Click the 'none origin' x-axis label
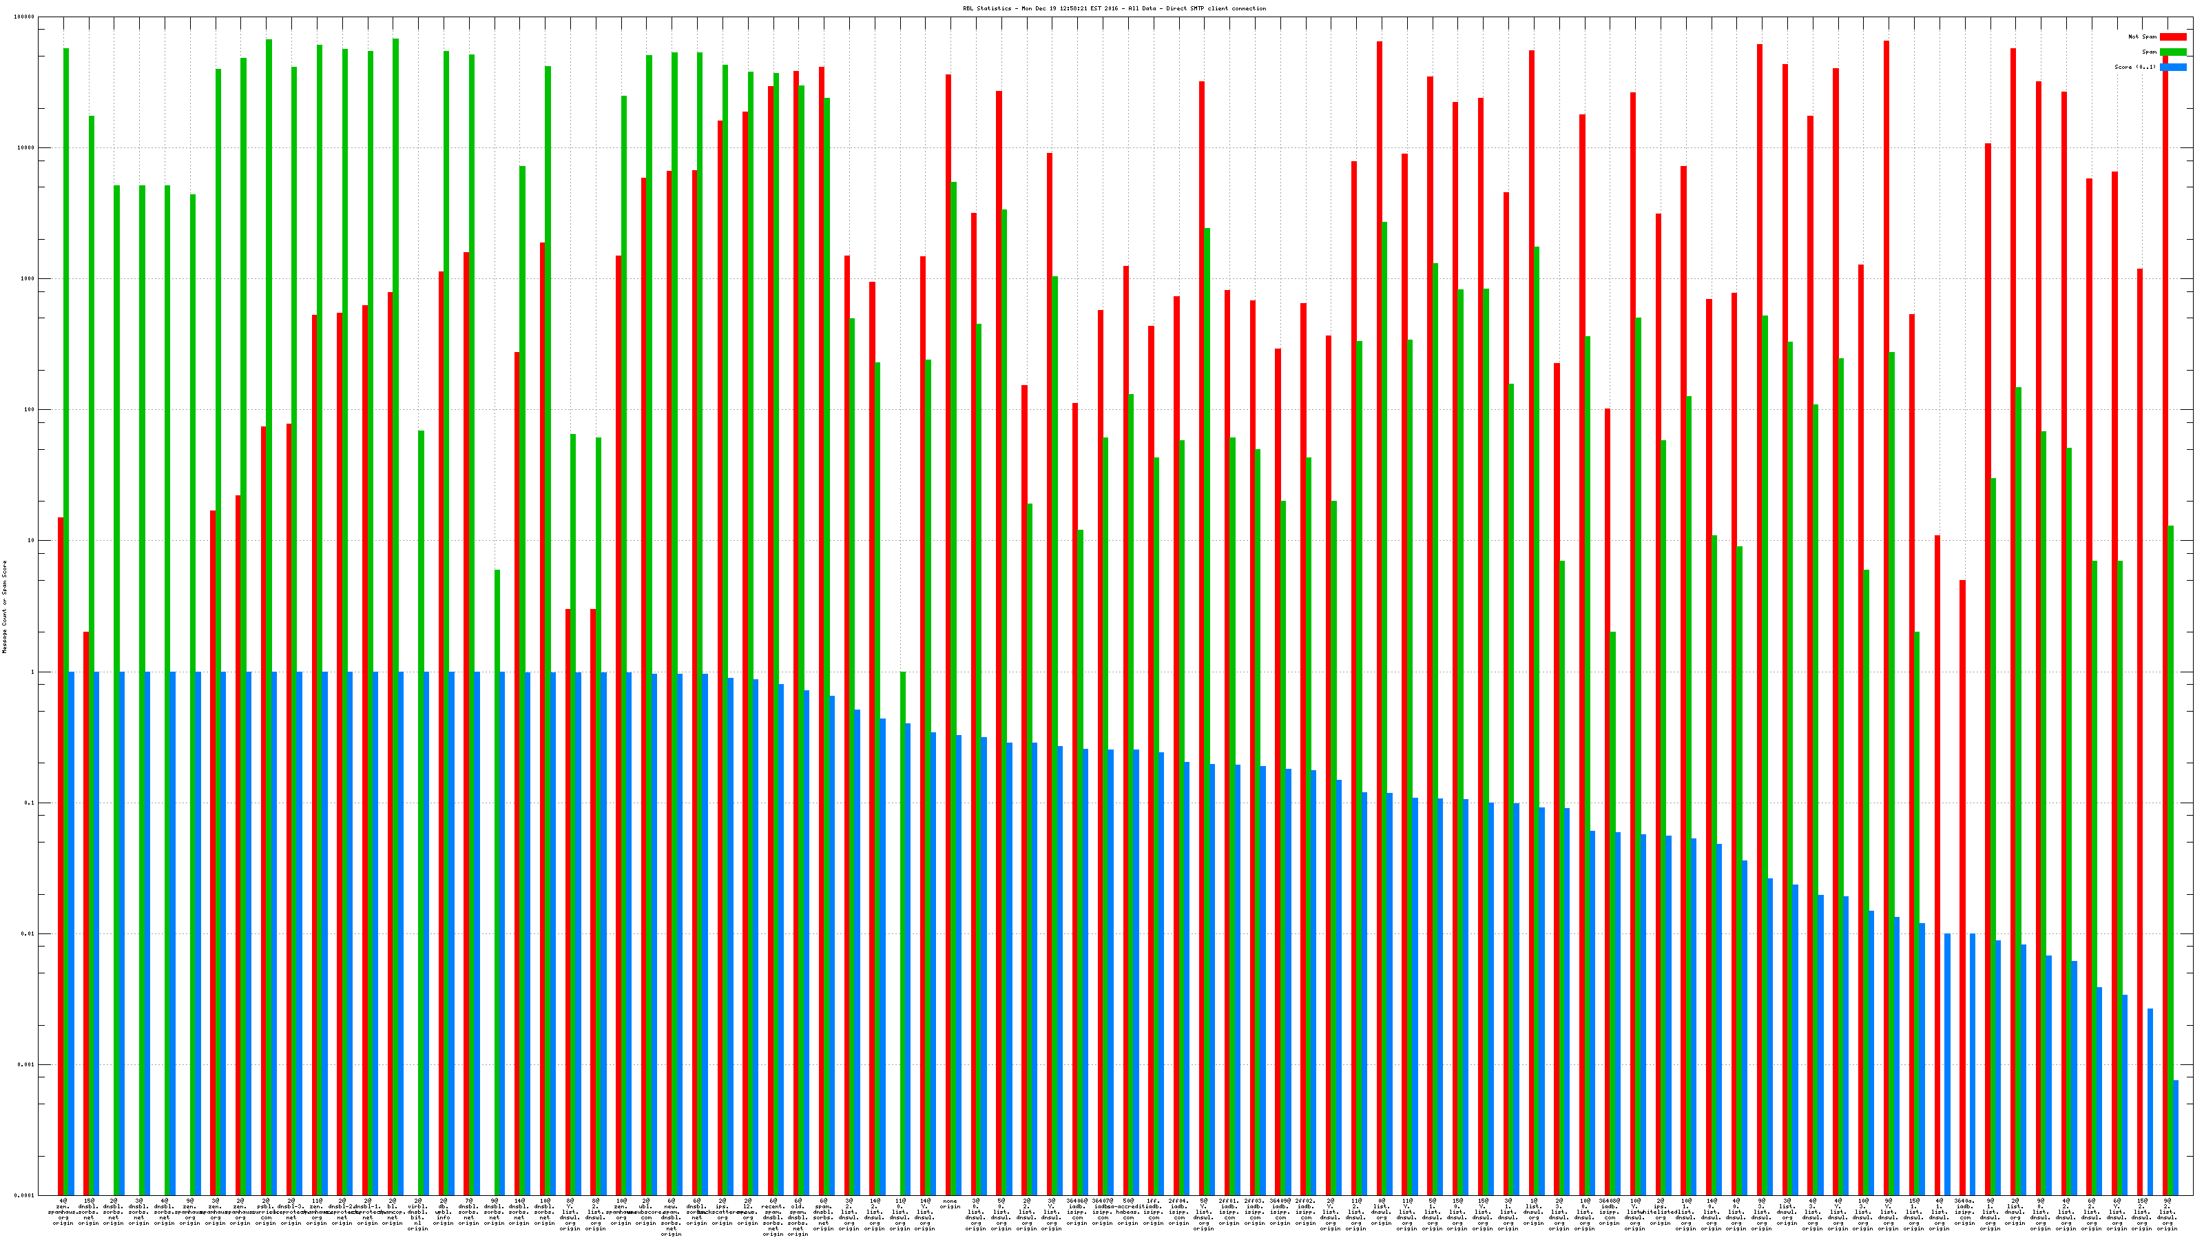 coord(950,1204)
